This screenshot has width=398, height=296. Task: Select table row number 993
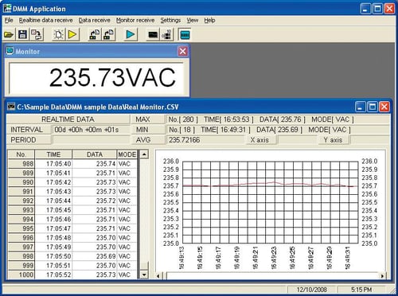point(21,210)
